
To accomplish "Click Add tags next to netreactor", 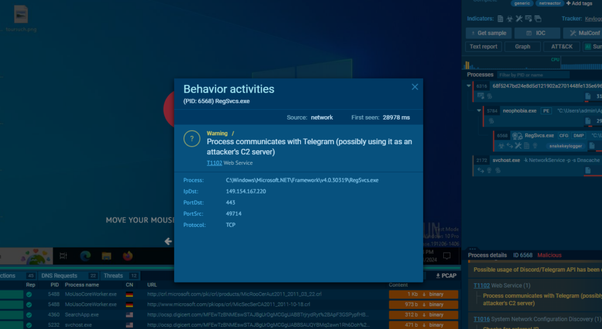I will pyautogui.click(x=581, y=4).
